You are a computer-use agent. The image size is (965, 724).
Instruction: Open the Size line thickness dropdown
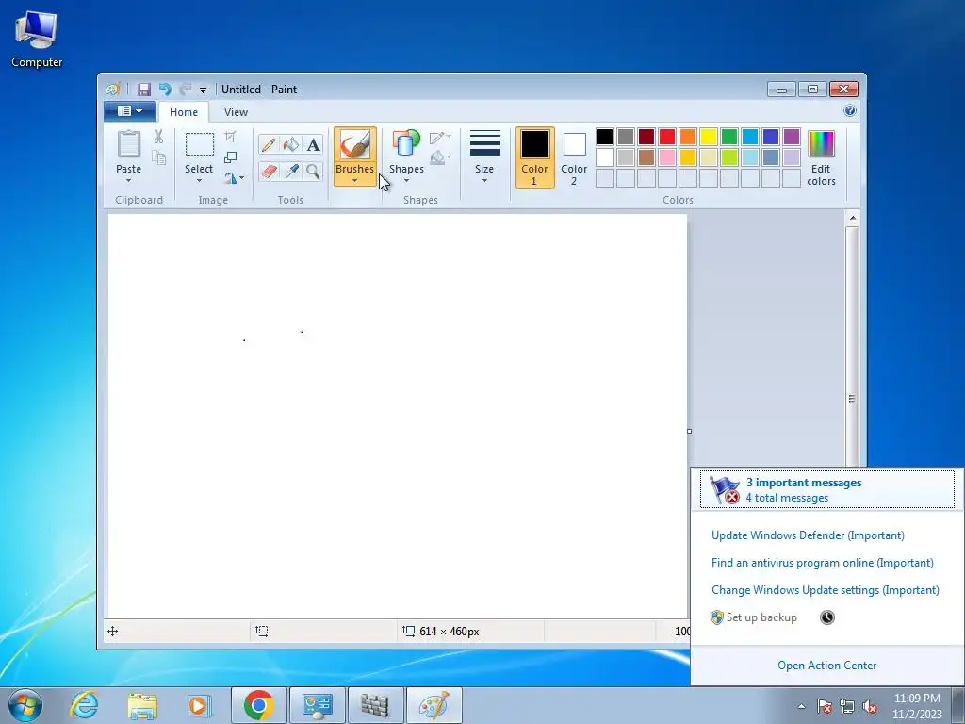pos(484,156)
